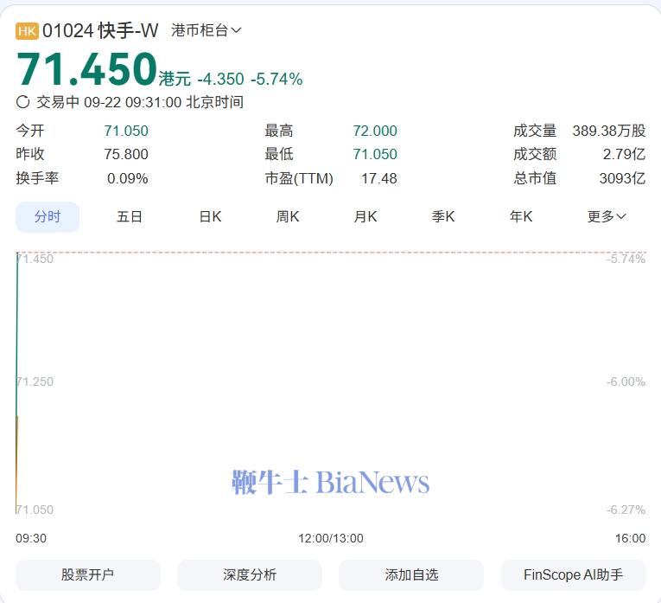Image resolution: width=661 pixels, height=603 pixels.
Task: Click the 股票开户 button
Action: pos(87,574)
